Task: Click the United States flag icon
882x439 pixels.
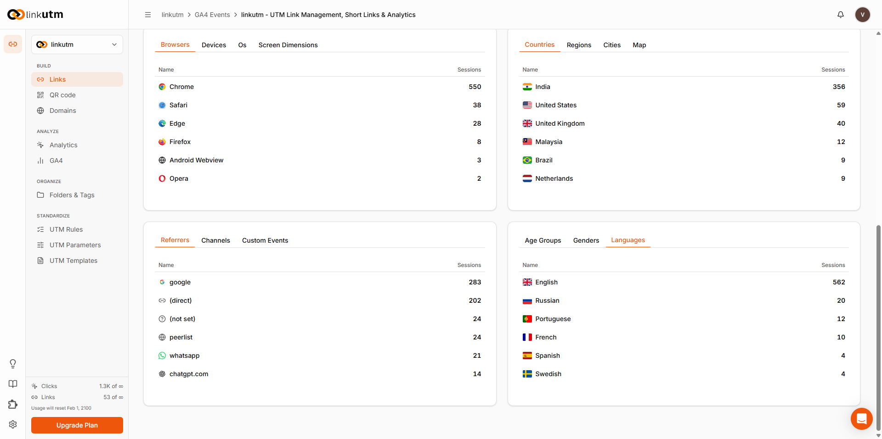Action: [x=527, y=105]
